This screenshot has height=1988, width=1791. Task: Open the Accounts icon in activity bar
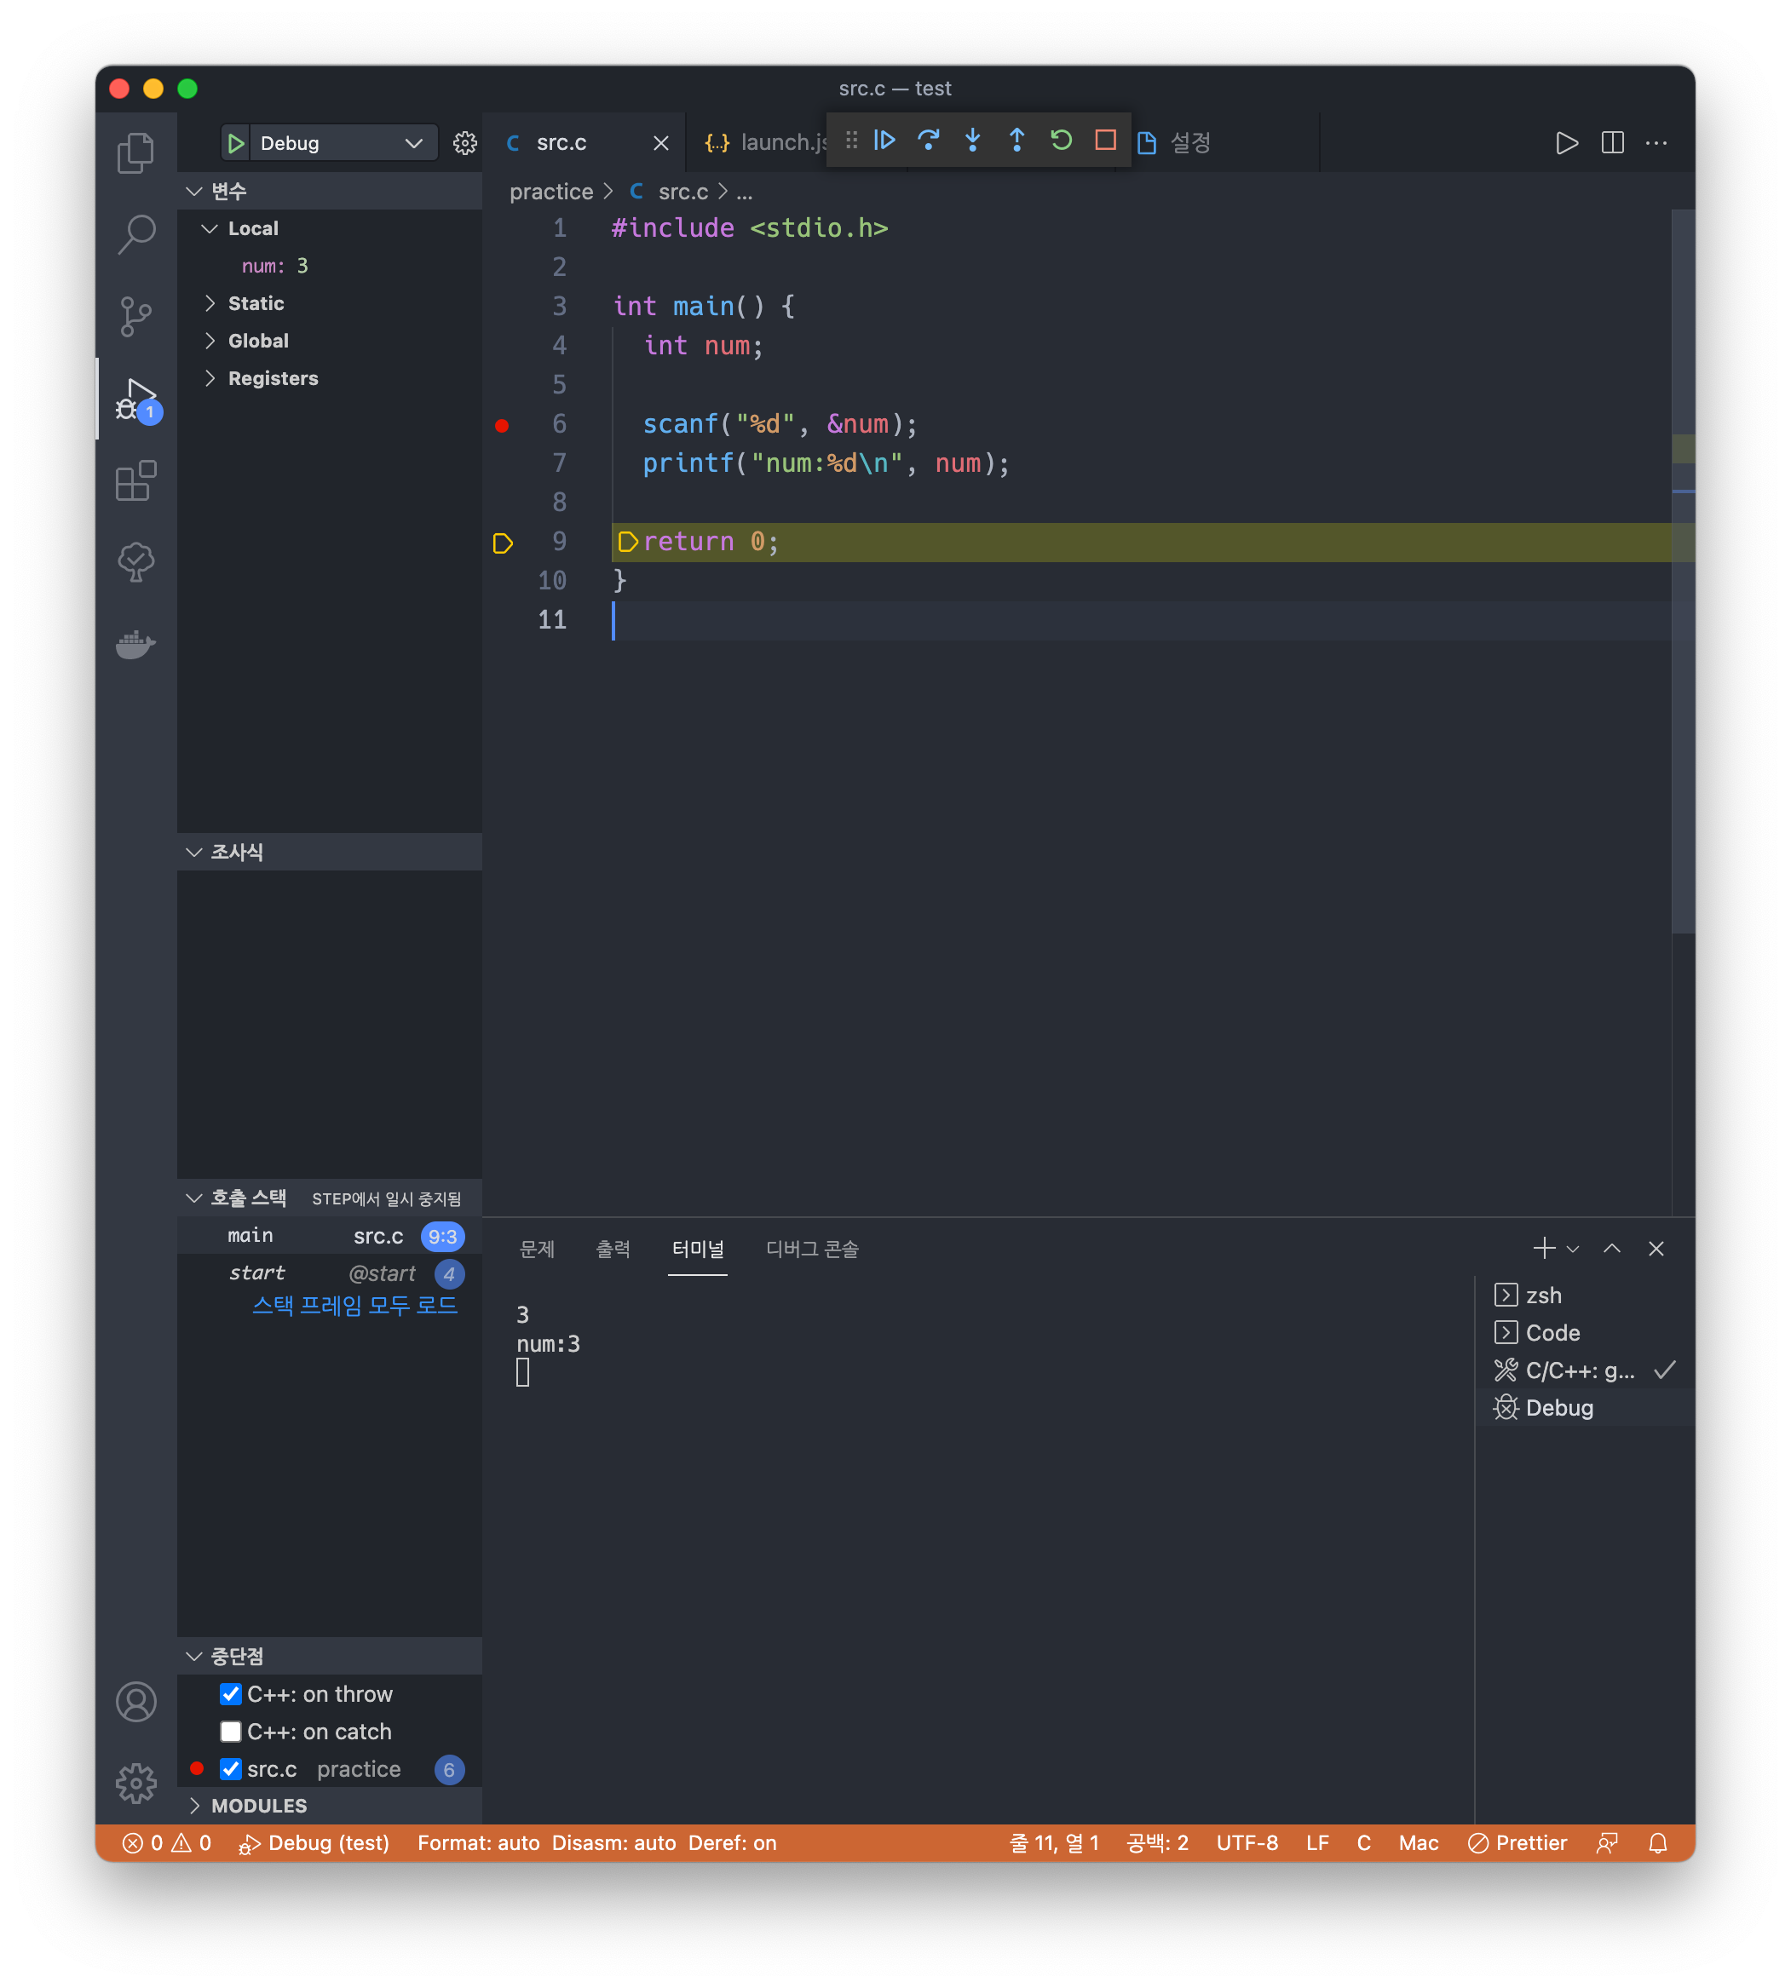point(135,1702)
